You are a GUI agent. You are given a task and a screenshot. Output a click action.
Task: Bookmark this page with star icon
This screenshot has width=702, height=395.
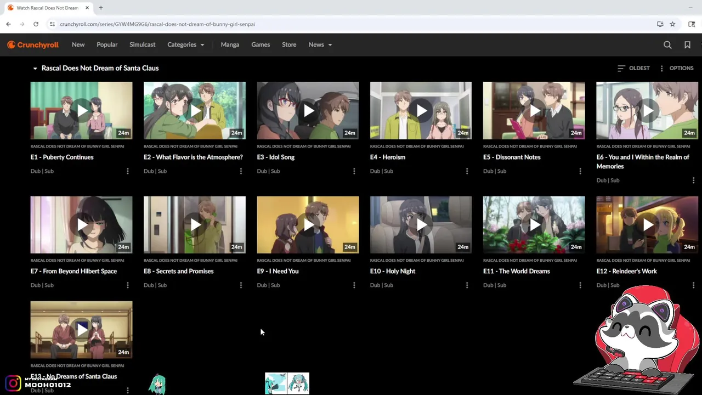[672, 24]
